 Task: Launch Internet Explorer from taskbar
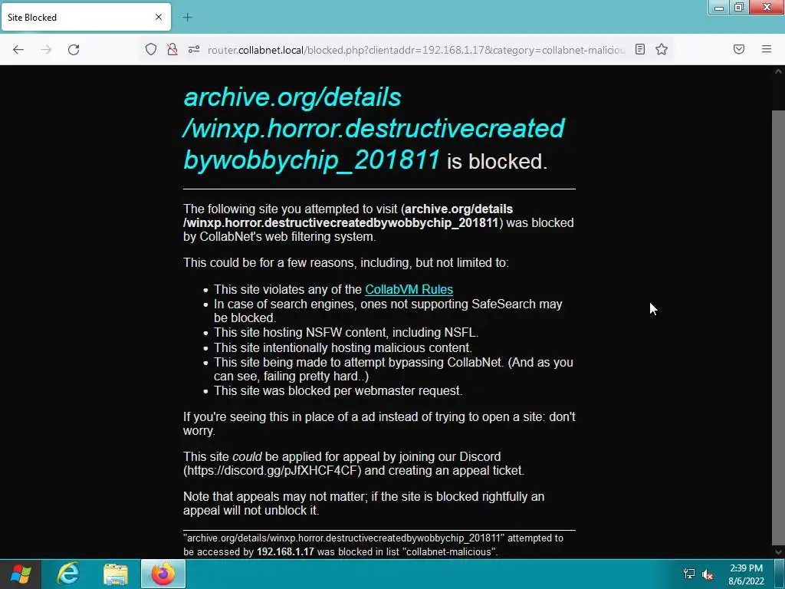pyautogui.click(x=68, y=574)
